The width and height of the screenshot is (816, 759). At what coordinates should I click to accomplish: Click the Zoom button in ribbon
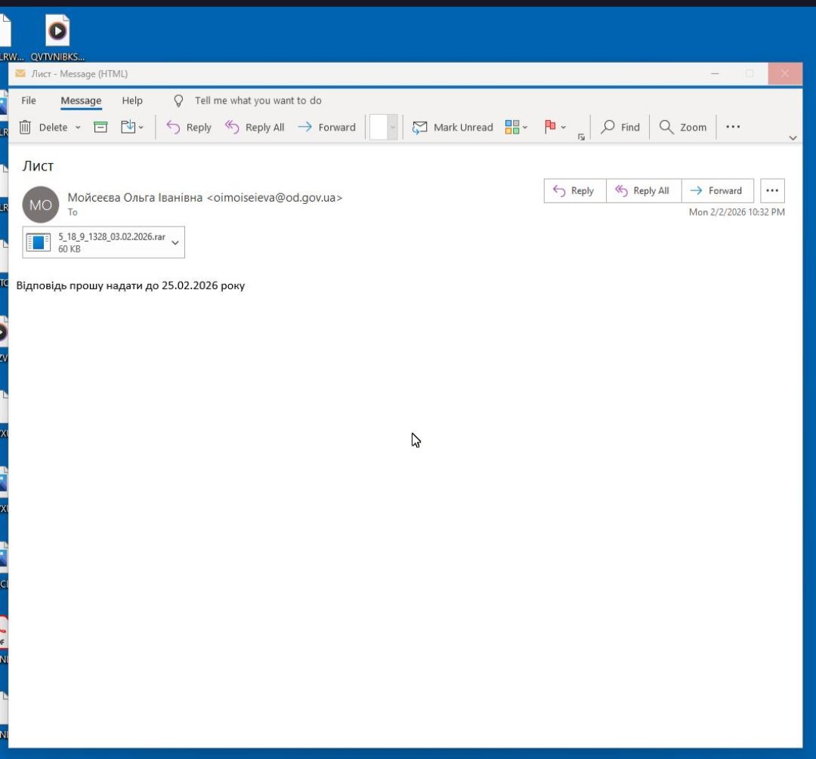pyautogui.click(x=683, y=127)
